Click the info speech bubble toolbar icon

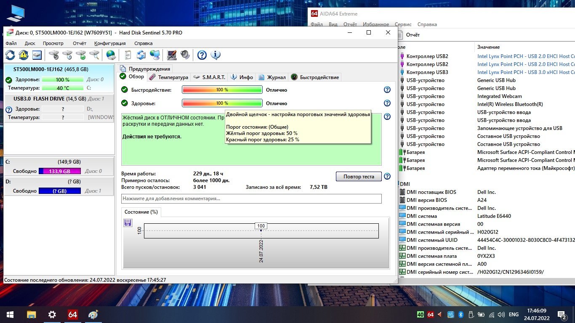pos(216,55)
